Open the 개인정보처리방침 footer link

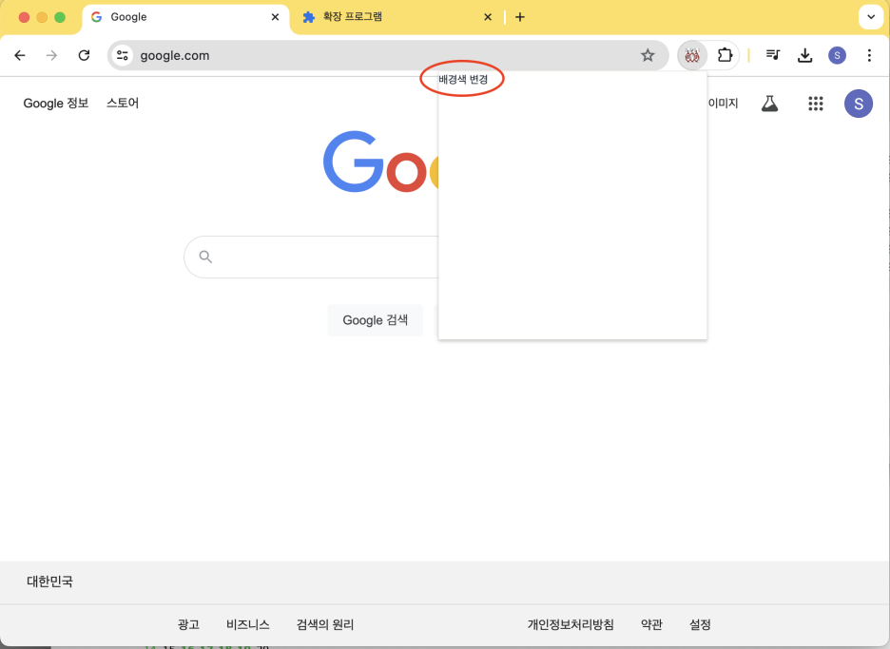point(571,624)
